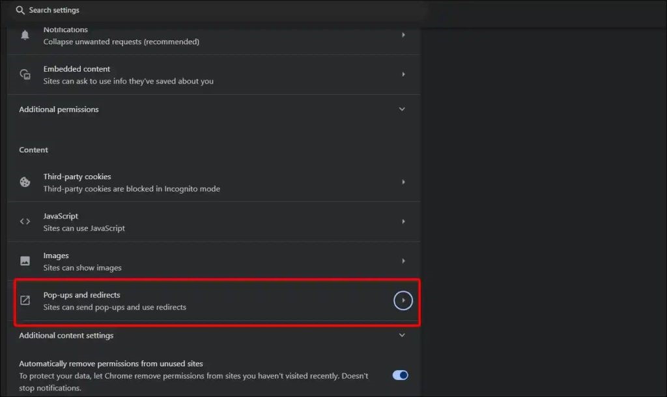Select the Pop-ups and redirects label
Screen dimensions: 667x397
(81, 295)
